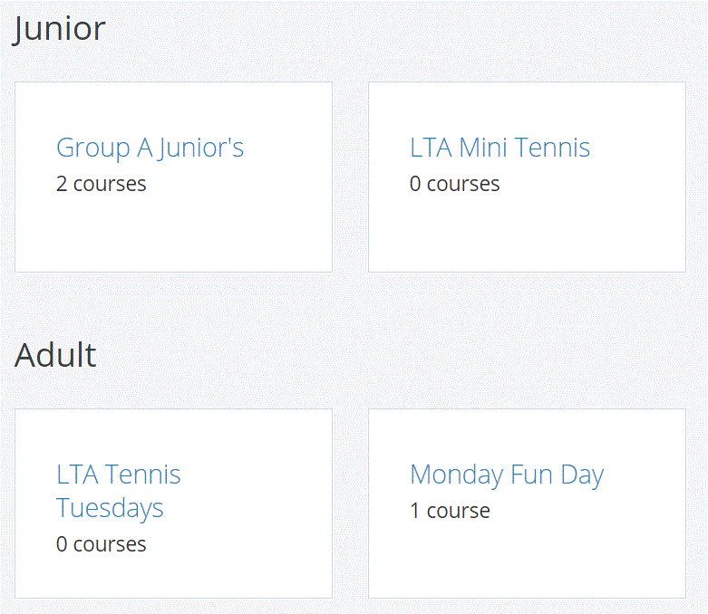This screenshot has width=708, height=614.
Task: Click empty space below "1 course" in Monday card
Action: 526,561
